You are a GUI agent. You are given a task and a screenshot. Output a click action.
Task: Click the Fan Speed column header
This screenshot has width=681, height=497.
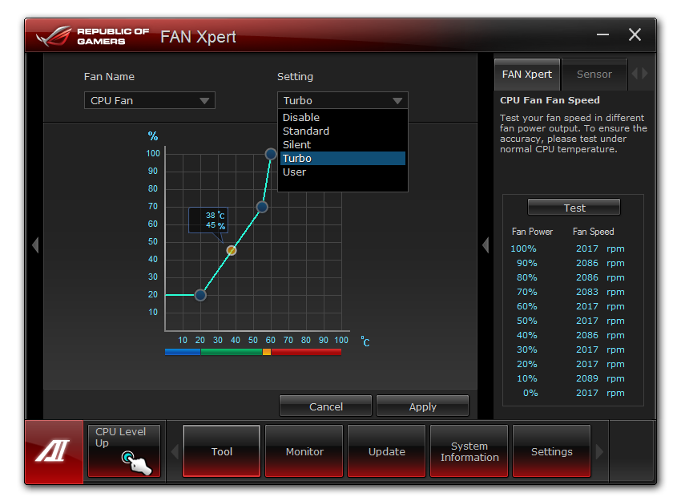[593, 232]
